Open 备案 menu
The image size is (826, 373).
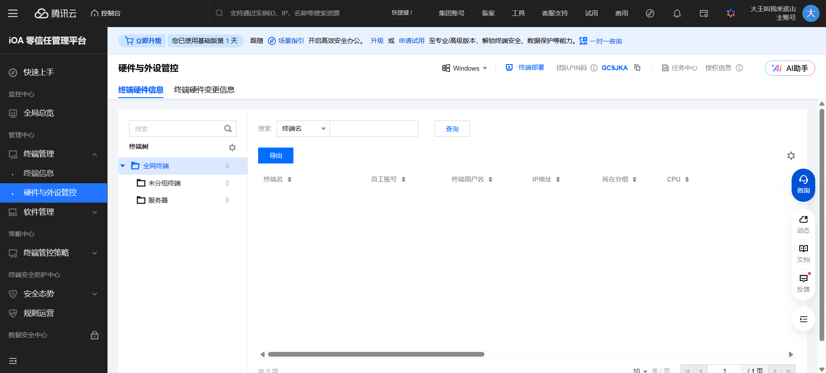click(488, 13)
